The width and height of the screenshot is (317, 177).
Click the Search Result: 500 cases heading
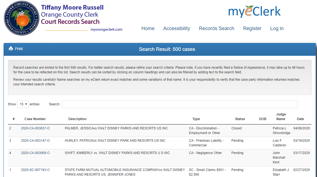[x=167, y=49]
